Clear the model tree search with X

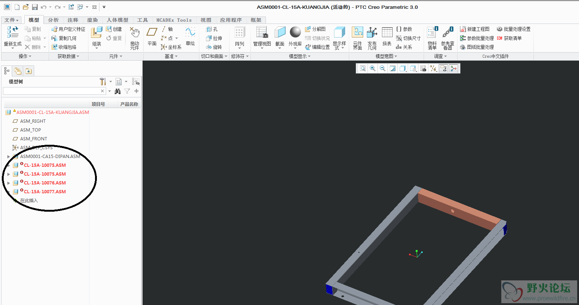[x=102, y=91]
